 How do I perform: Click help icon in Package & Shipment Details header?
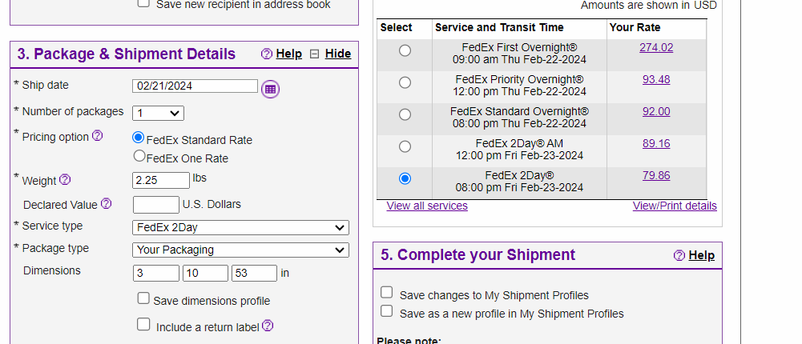[266, 54]
